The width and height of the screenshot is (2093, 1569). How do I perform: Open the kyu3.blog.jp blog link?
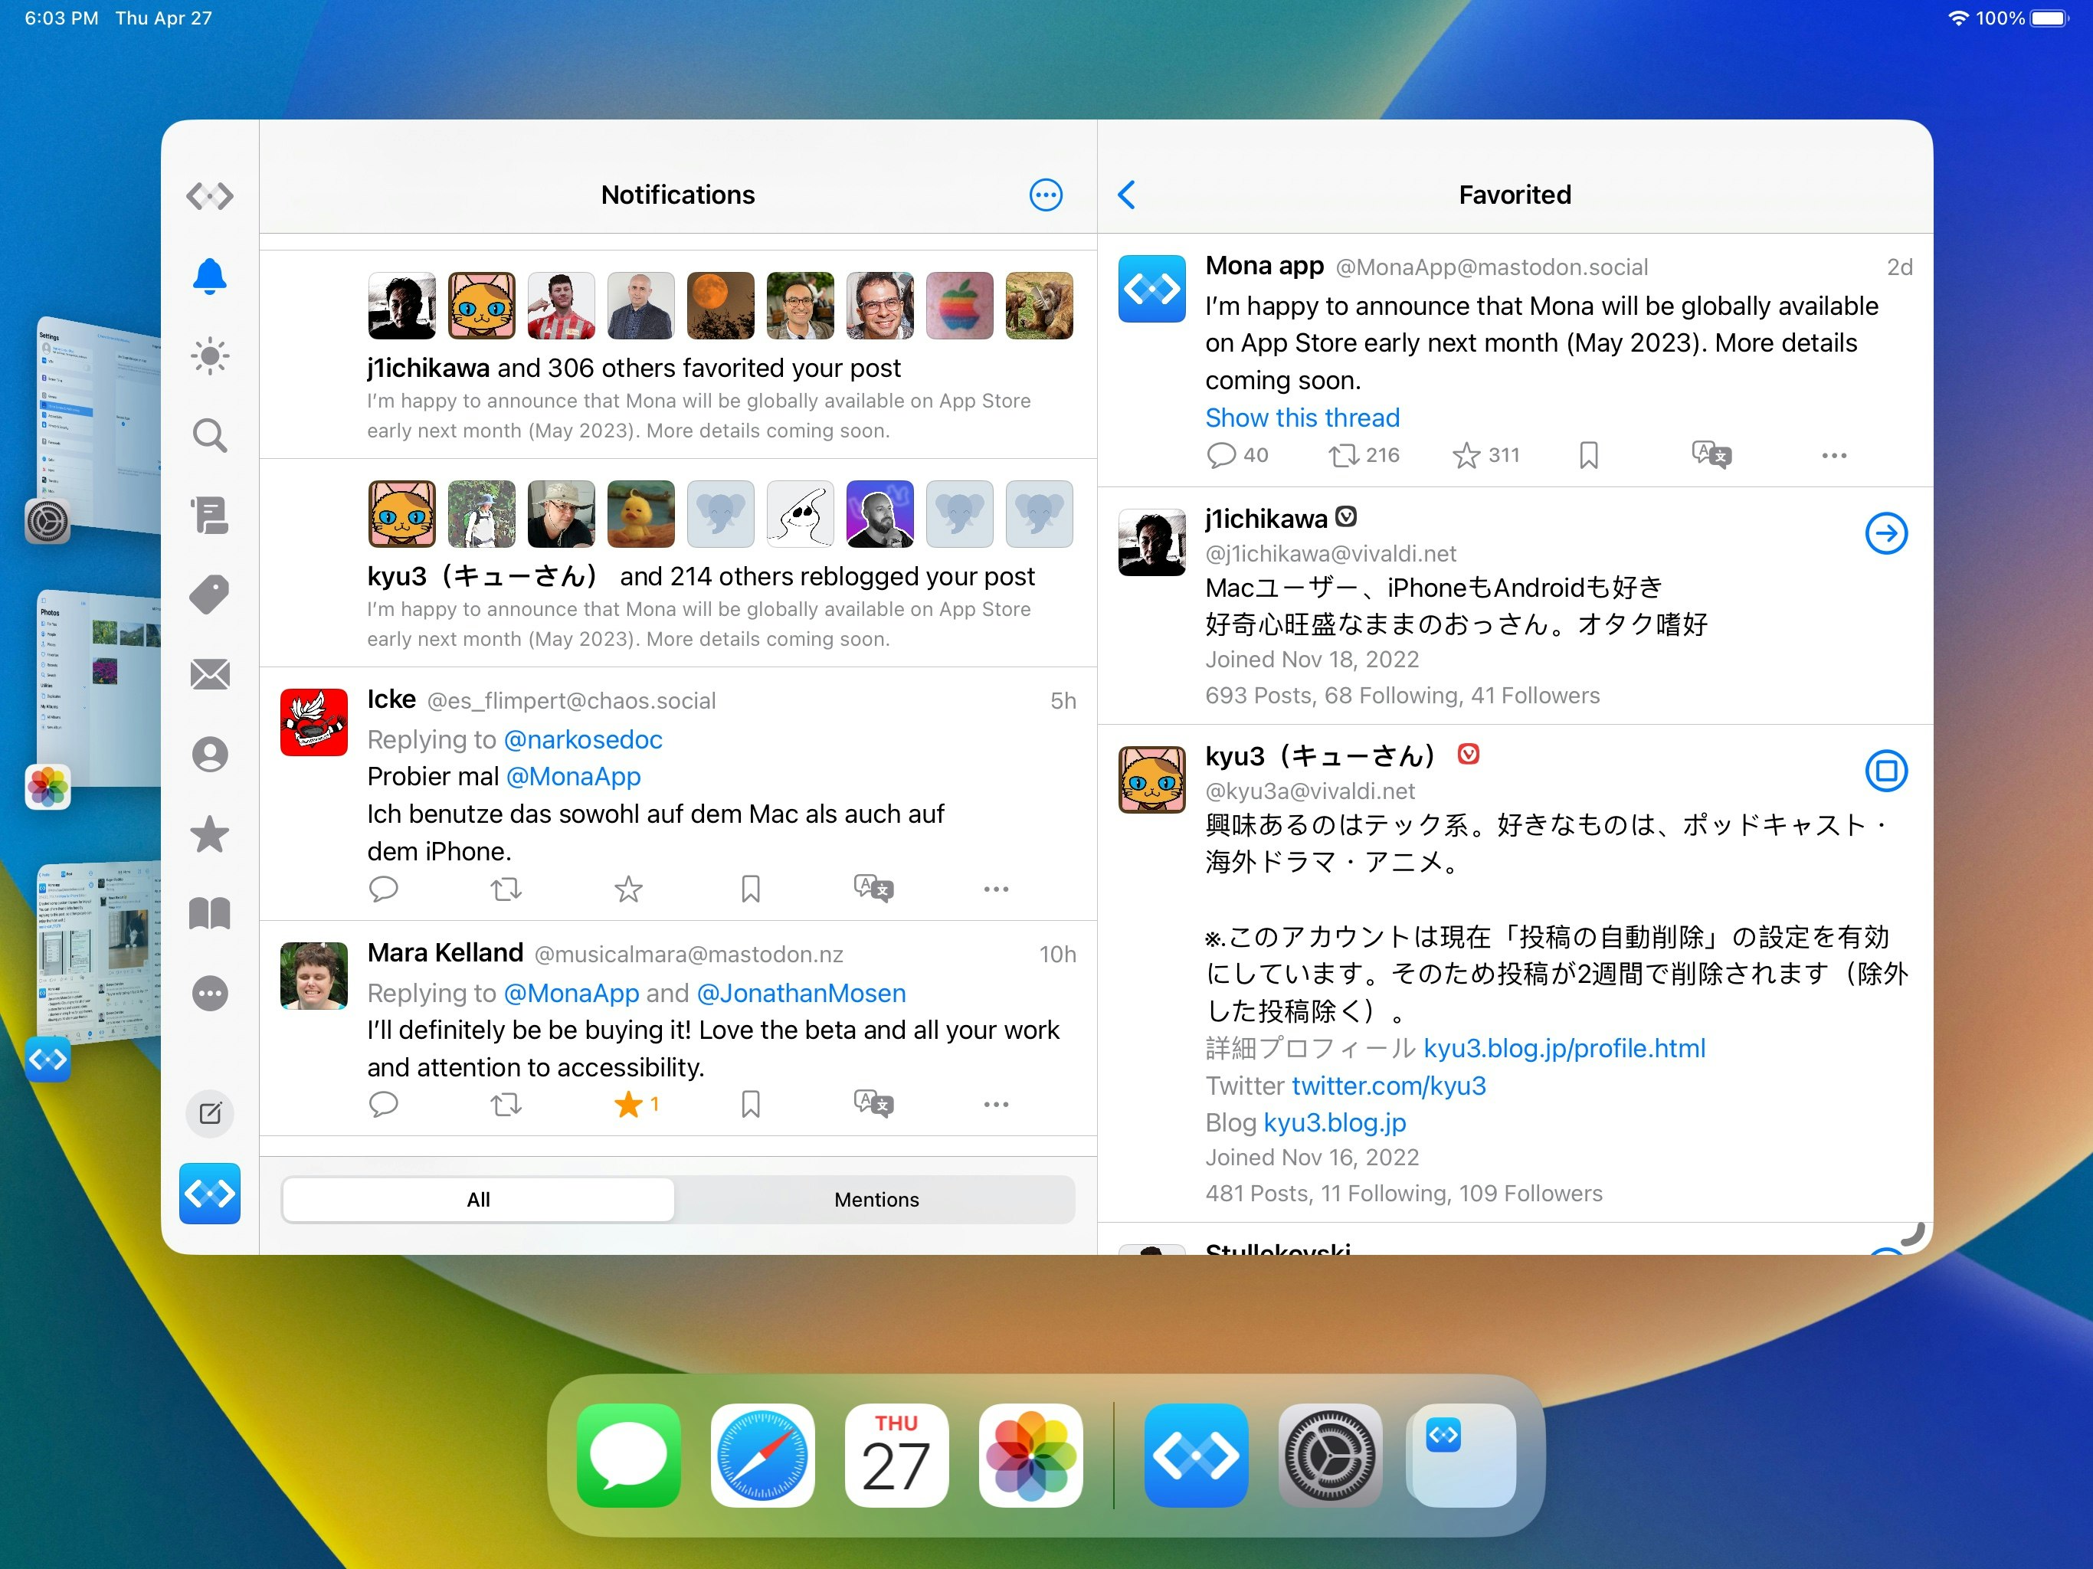click(1334, 1122)
